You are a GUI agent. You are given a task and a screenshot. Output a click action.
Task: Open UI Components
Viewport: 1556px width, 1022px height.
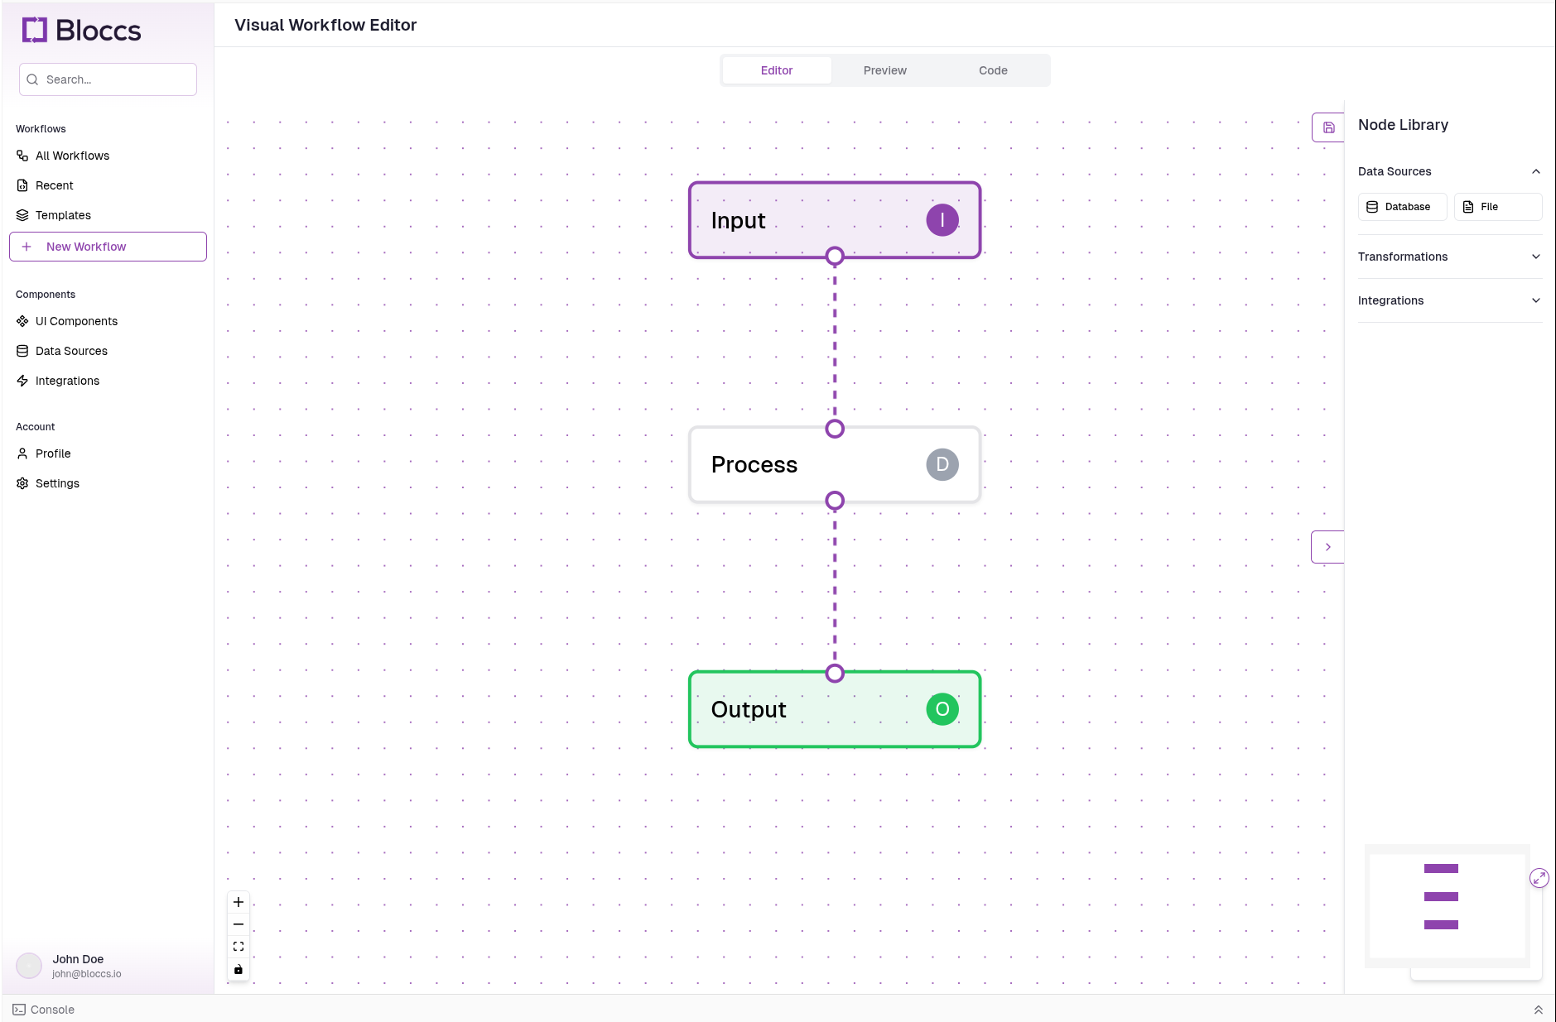[108, 321]
